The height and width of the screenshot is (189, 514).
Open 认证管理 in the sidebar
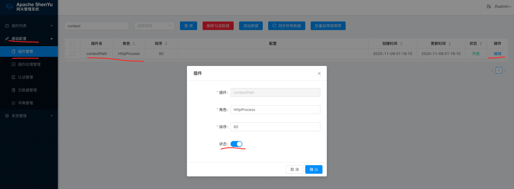(26, 77)
